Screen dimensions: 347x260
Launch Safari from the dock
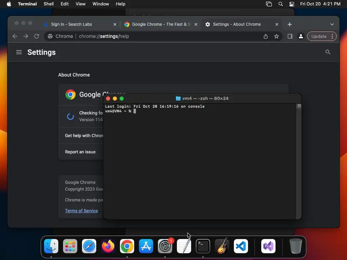point(89,246)
